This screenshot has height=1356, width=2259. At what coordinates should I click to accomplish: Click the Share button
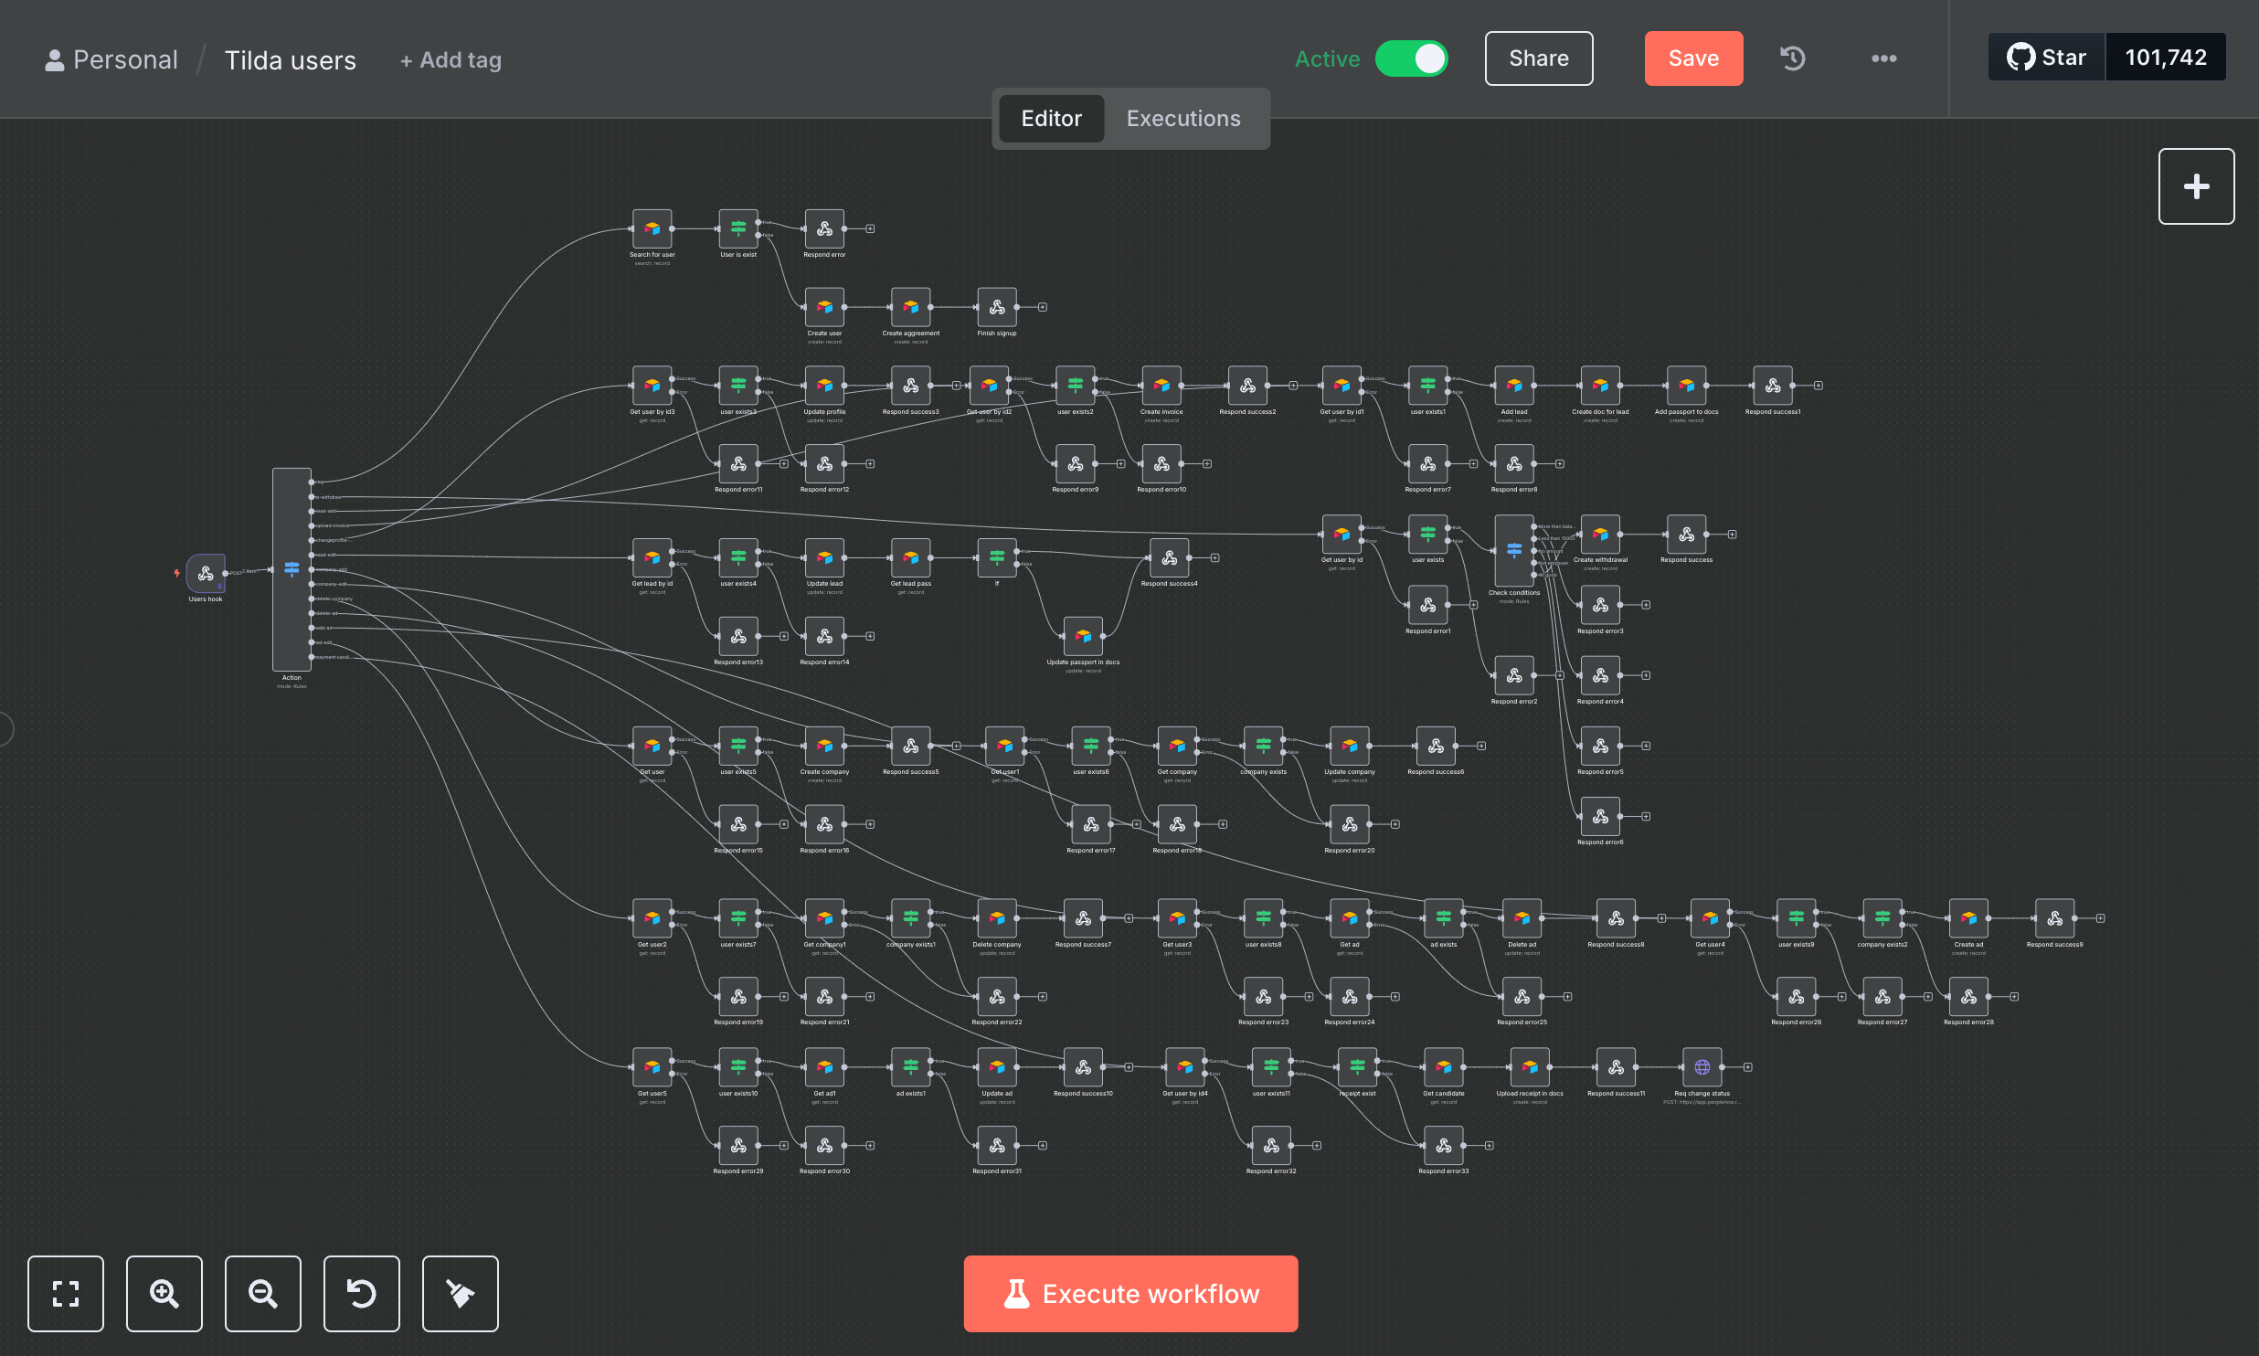click(1538, 58)
